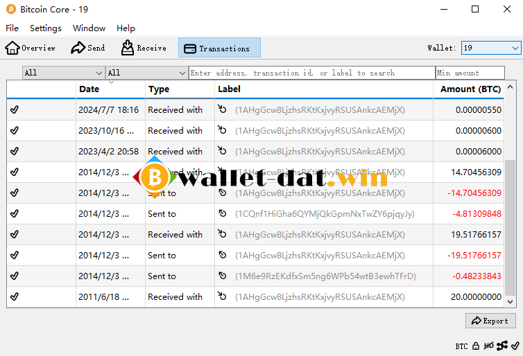The height and width of the screenshot is (356, 523).
Task: Switch to the Send tab
Action: pos(88,48)
